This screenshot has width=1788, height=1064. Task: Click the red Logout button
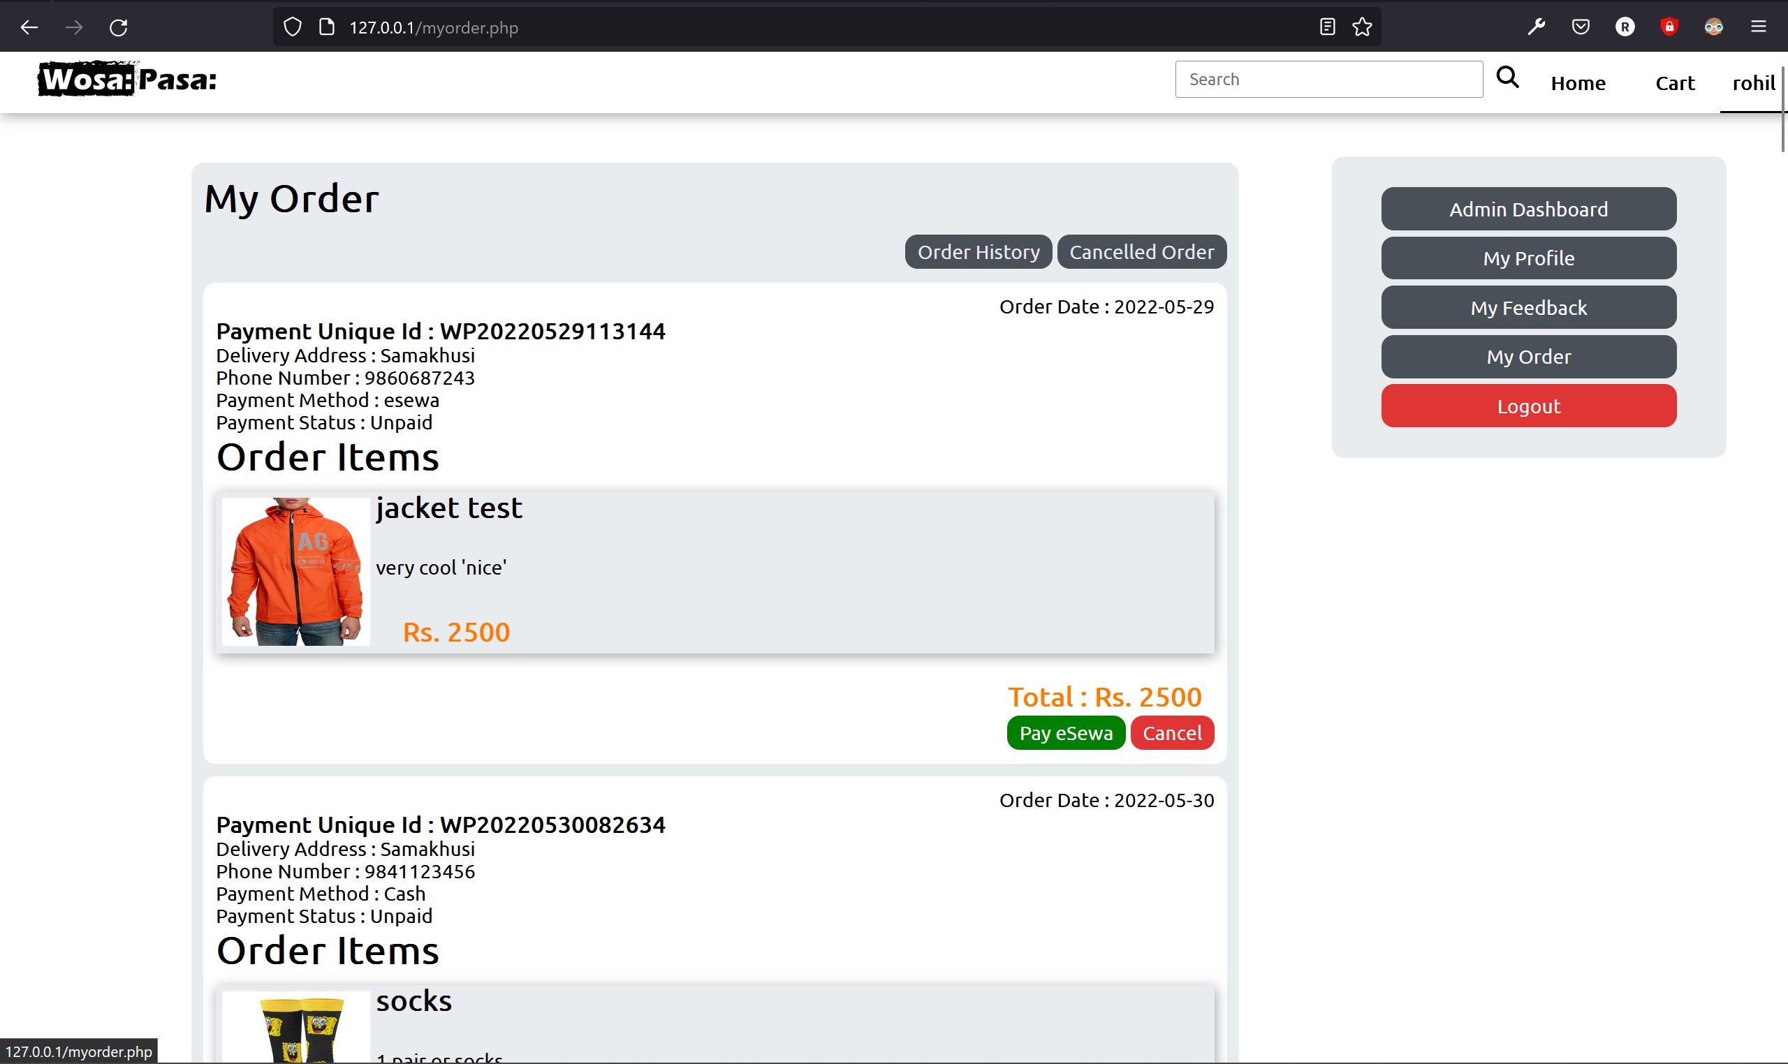coord(1527,406)
